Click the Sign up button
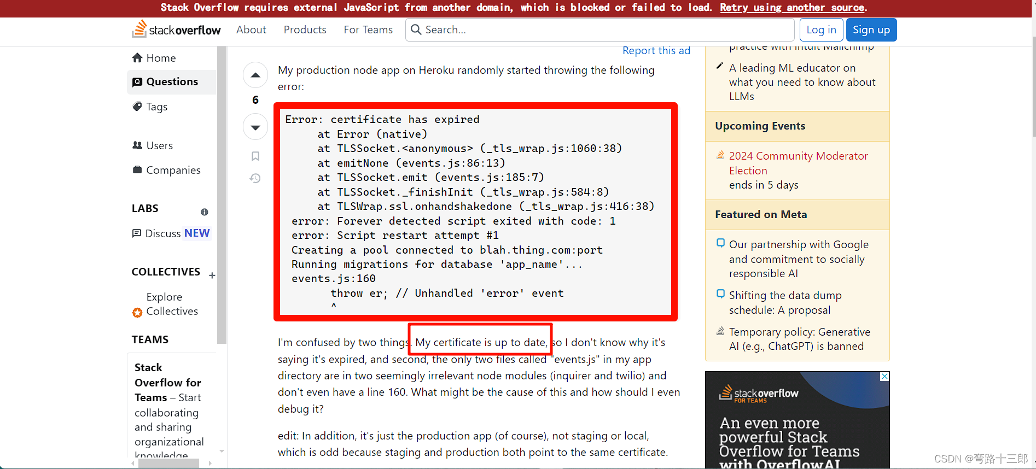This screenshot has width=1036, height=469. (871, 30)
